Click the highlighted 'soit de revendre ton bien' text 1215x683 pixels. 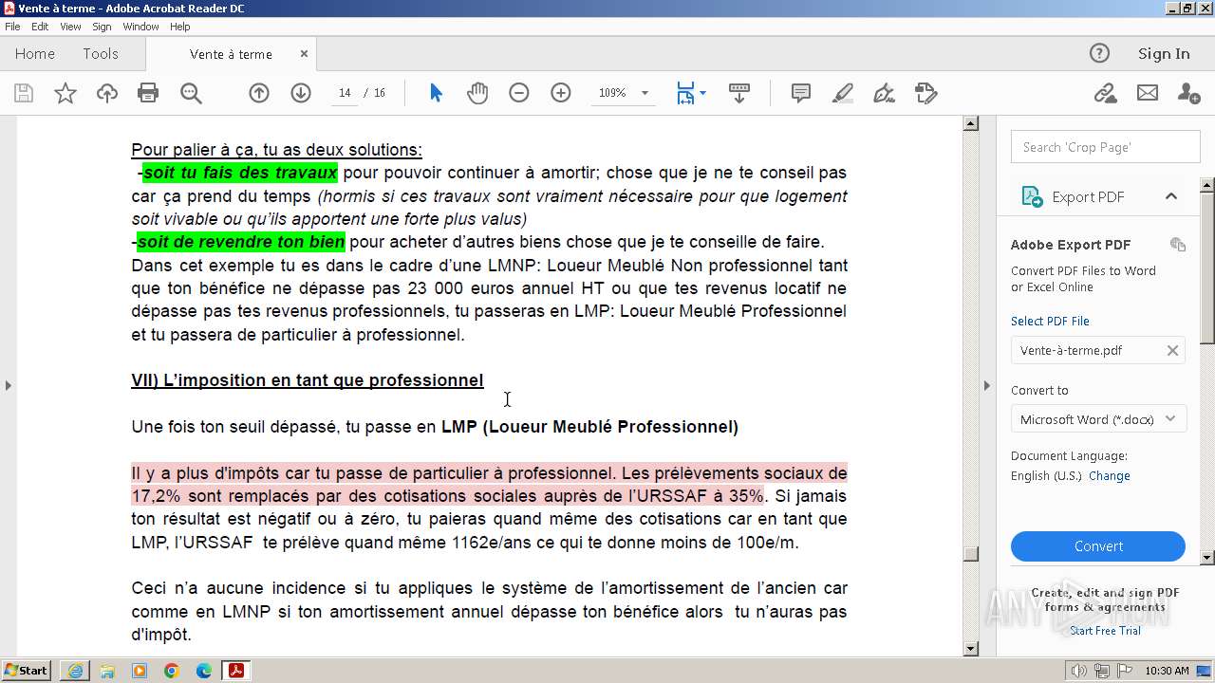point(241,242)
